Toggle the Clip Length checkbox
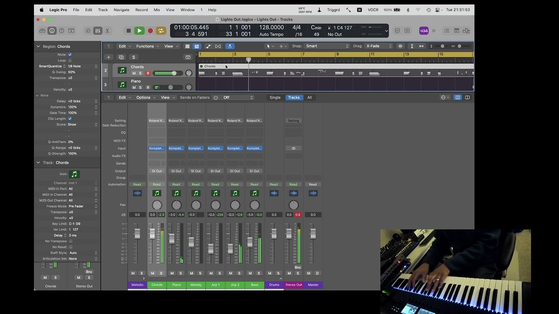559x314 pixels. tap(70, 119)
